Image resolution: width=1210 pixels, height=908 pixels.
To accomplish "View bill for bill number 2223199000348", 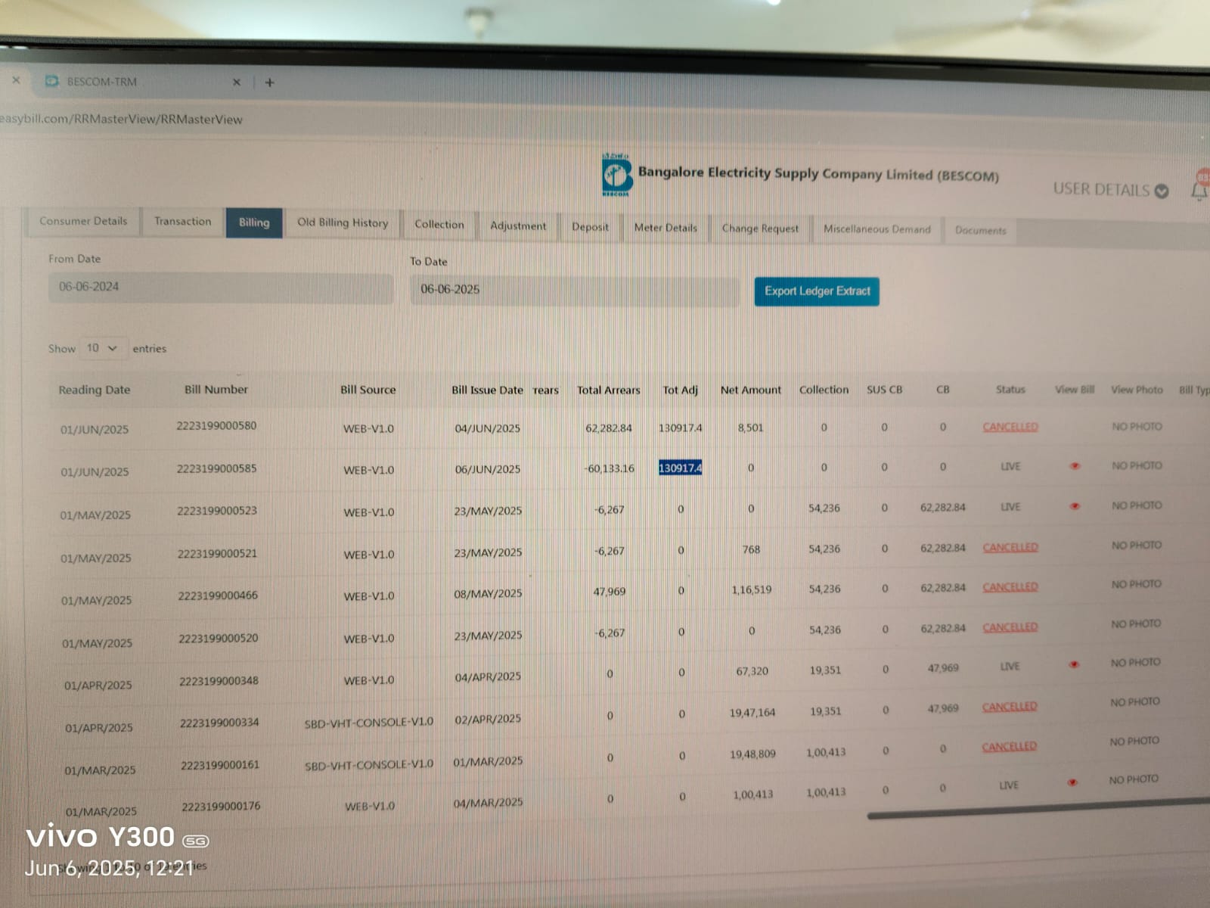I will coord(1073,664).
